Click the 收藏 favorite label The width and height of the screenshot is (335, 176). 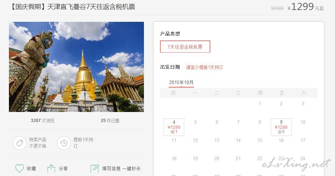[31, 169]
